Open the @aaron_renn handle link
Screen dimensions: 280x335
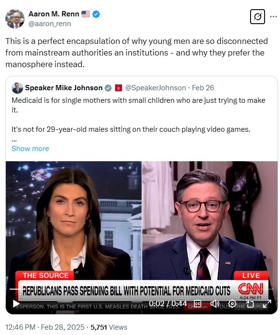coord(50,24)
